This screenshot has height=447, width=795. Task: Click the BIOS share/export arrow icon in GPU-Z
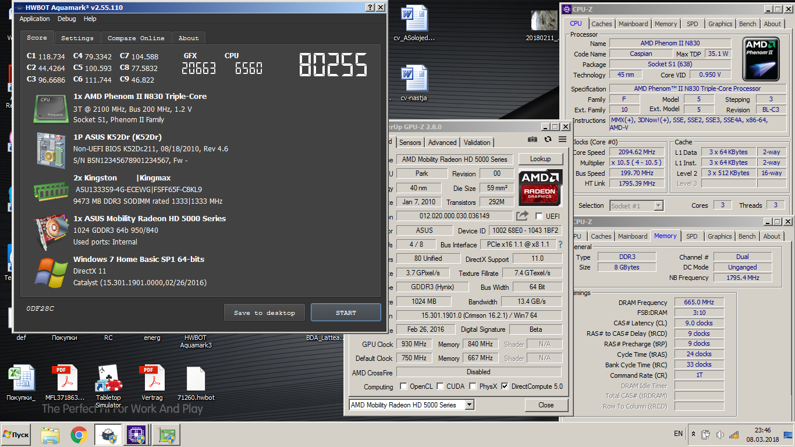(x=522, y=216)
